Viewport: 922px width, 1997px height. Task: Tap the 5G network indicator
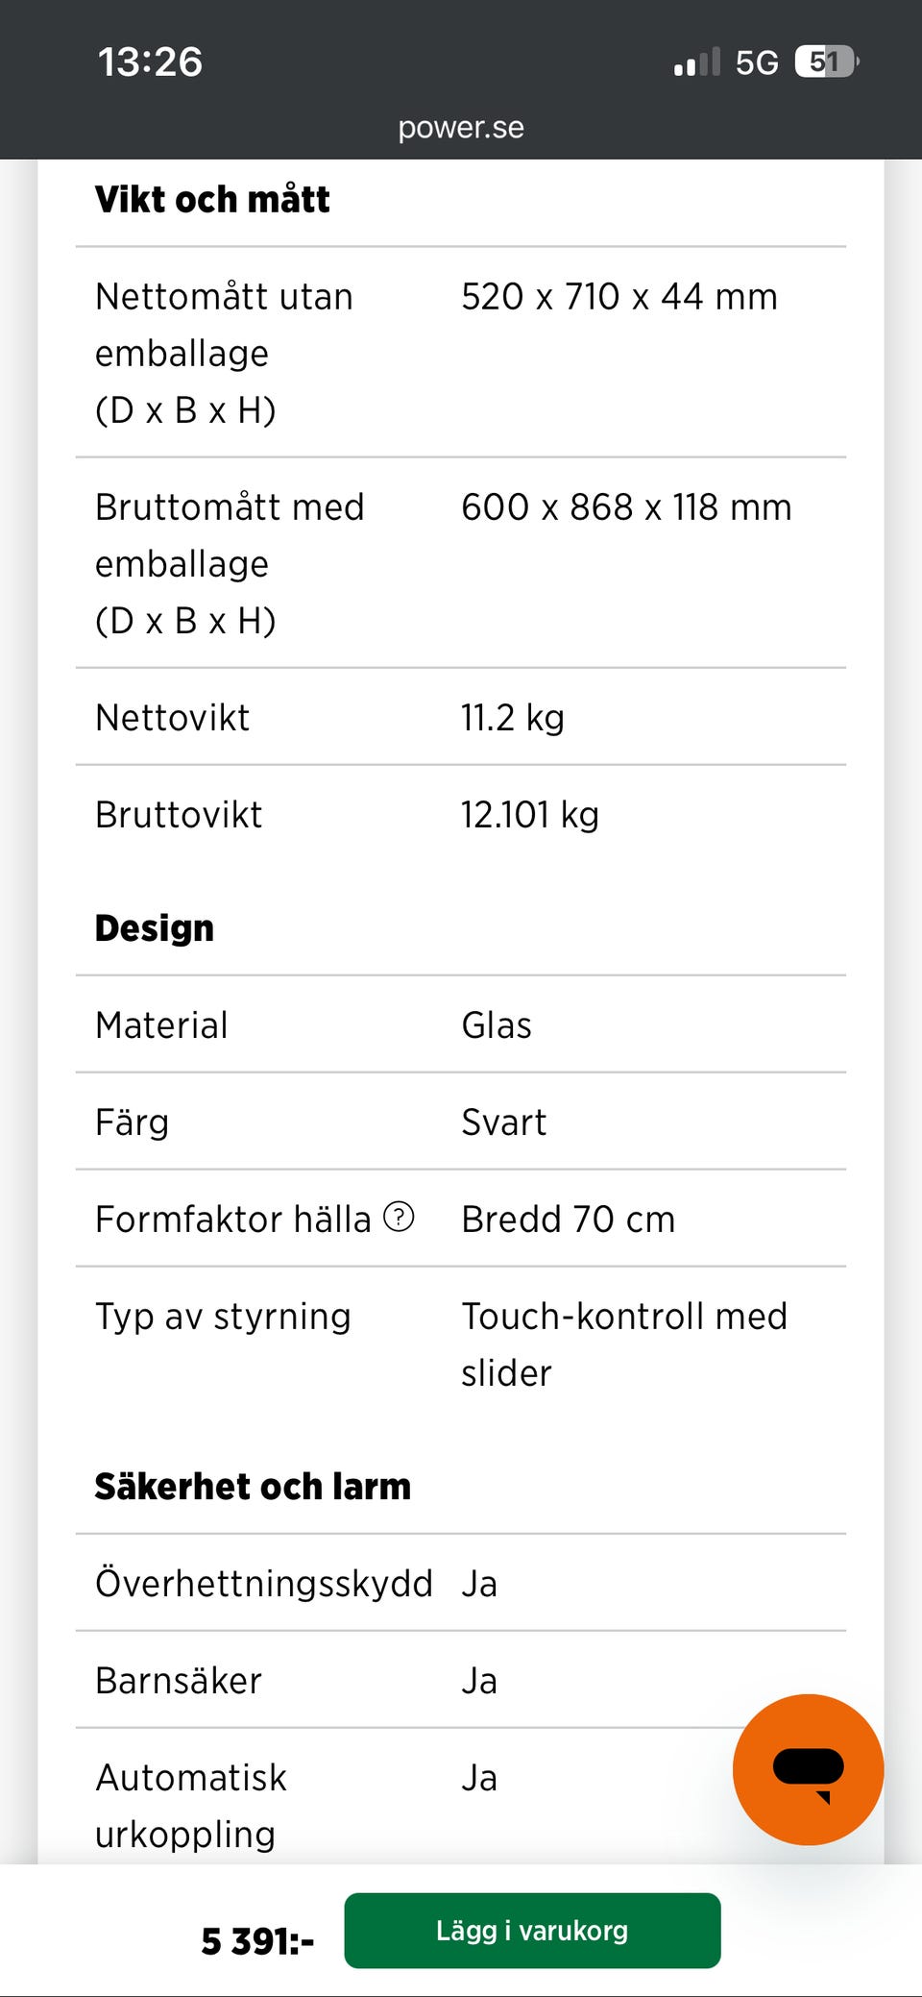(x=757, y=62)
